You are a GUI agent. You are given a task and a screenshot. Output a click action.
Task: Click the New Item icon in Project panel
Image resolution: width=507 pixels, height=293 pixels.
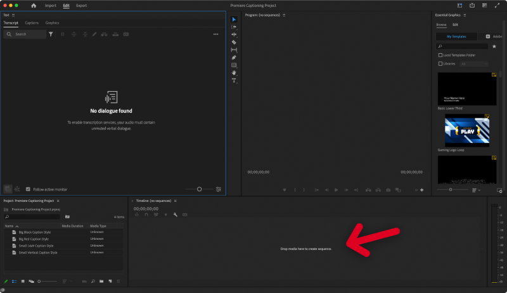110,282
